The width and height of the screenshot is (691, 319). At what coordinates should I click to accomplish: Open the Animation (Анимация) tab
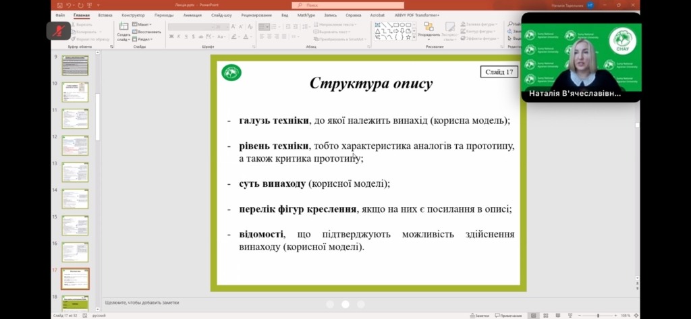[192, 14]
